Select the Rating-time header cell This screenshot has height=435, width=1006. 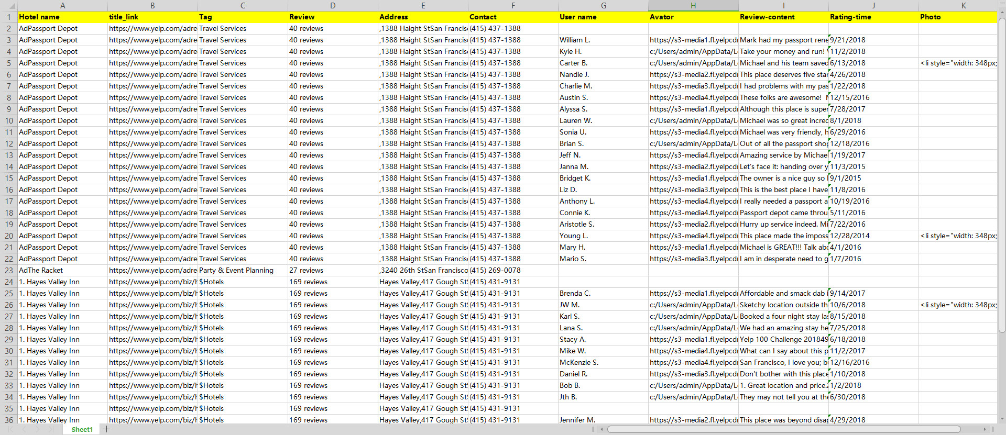pyautogui.click(x=873, y=17)
